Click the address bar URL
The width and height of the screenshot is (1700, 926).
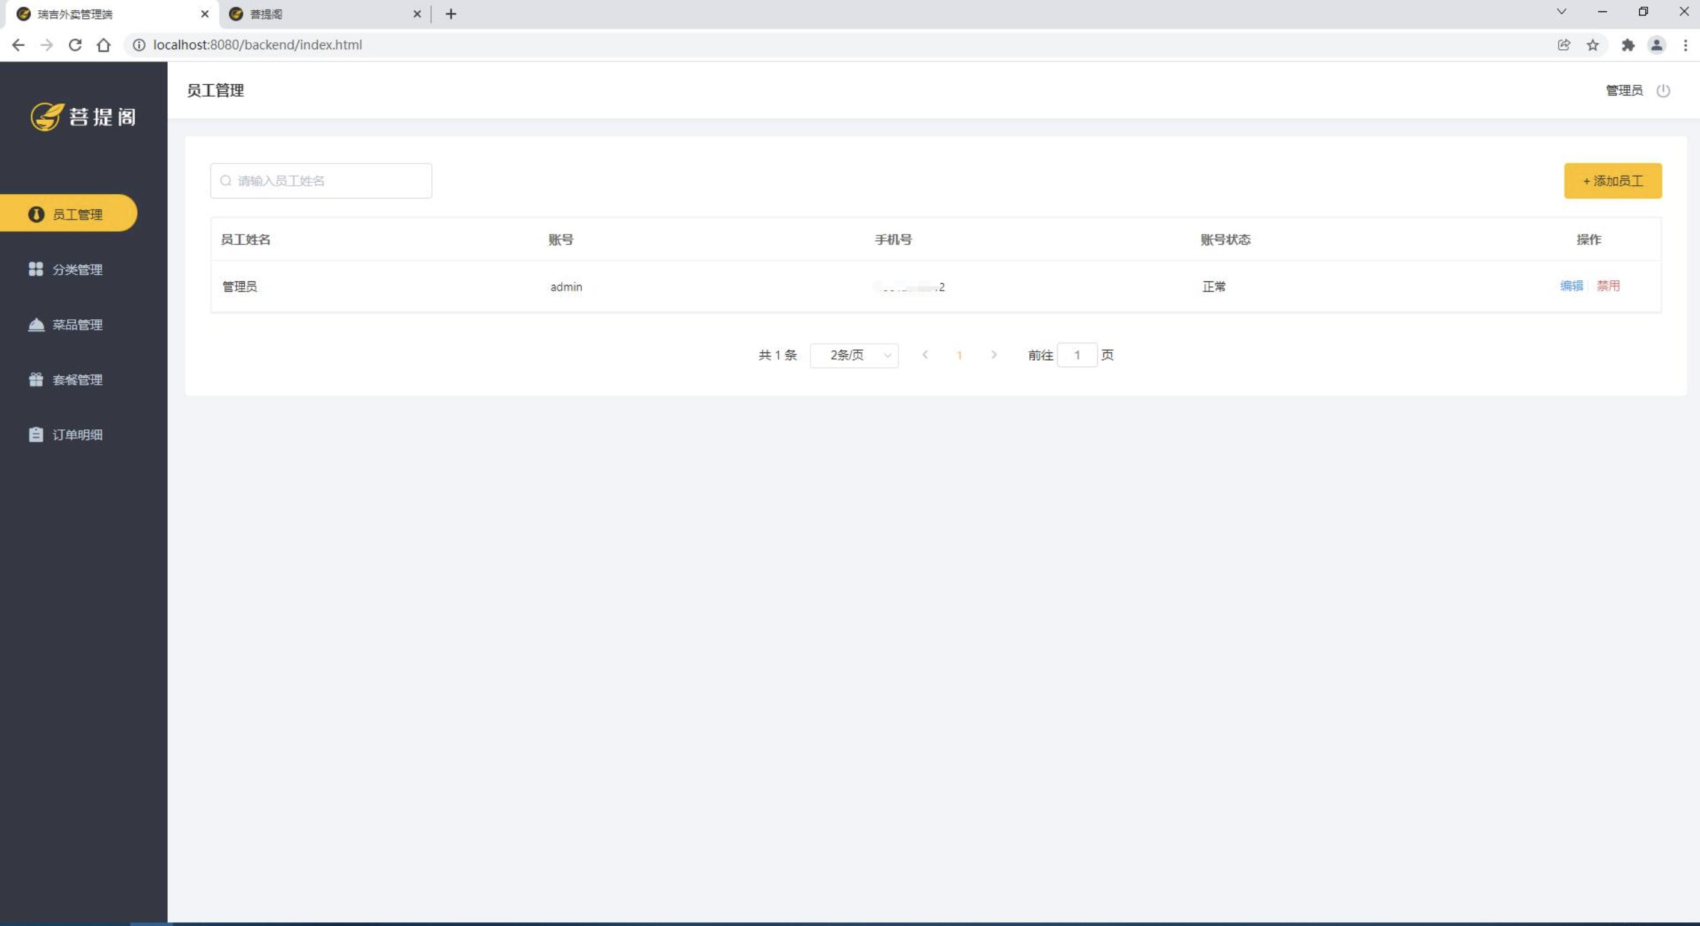(x=257, y=45)
